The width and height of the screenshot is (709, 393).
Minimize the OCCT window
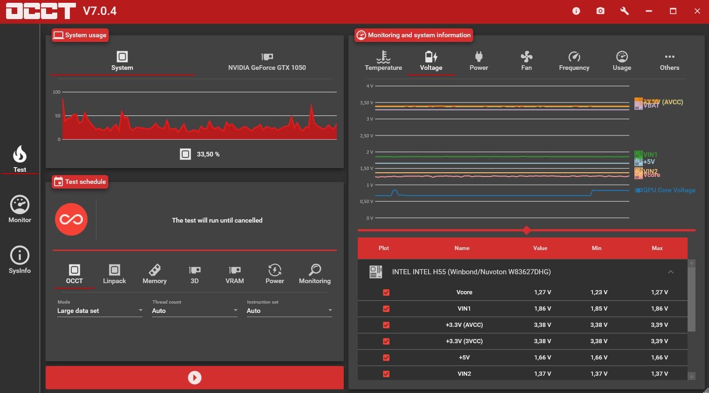click(649, 11)
